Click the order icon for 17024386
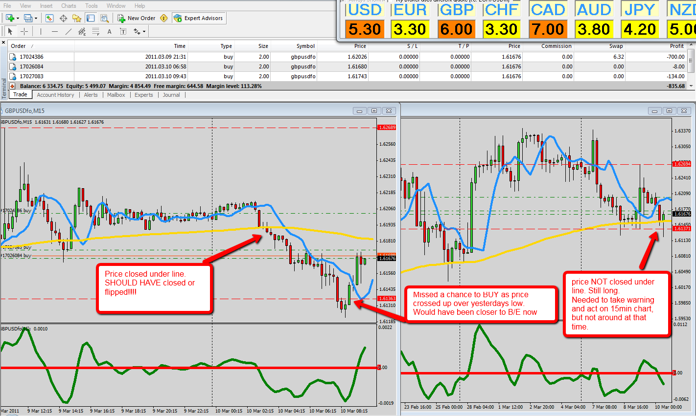 pos(13,57)
